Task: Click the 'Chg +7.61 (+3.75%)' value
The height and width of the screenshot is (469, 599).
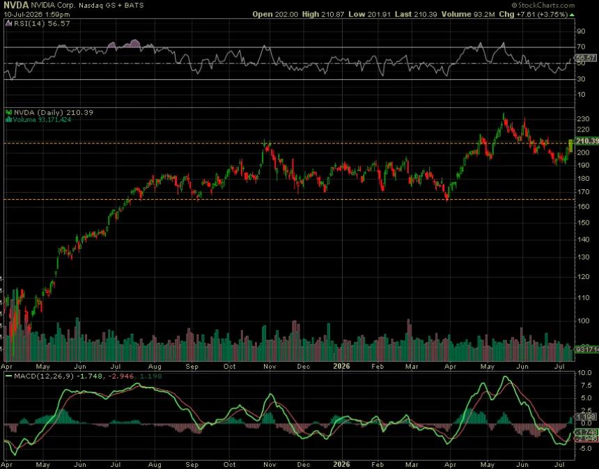Action: (x=534, y=14)
